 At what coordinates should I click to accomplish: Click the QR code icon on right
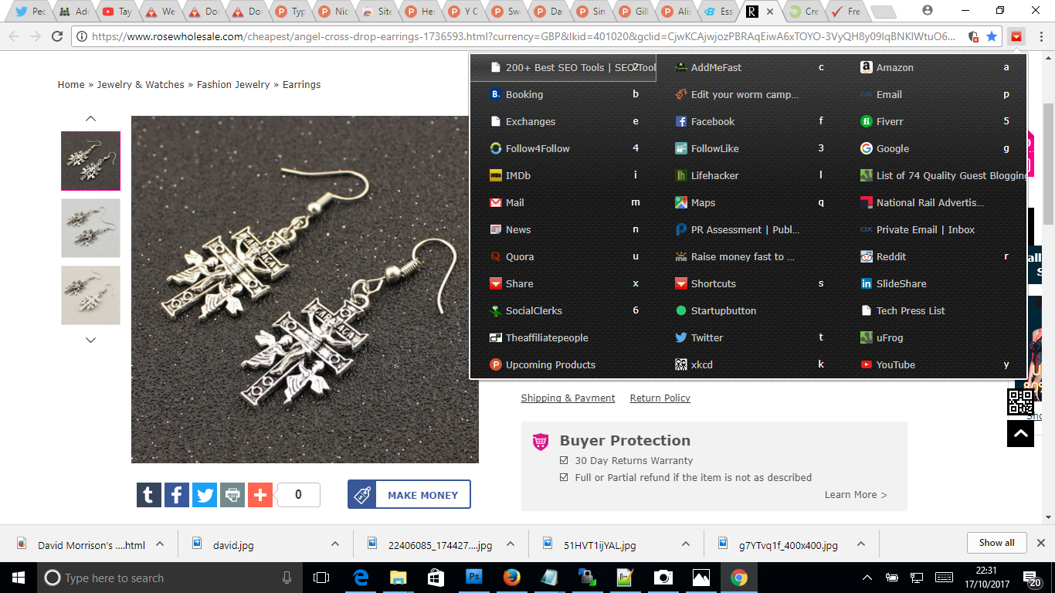[1020, 402]
